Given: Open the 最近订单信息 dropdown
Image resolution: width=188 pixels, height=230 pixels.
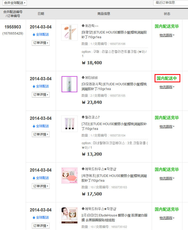Looking at the screenshot, I should click(x=170, y=3).
